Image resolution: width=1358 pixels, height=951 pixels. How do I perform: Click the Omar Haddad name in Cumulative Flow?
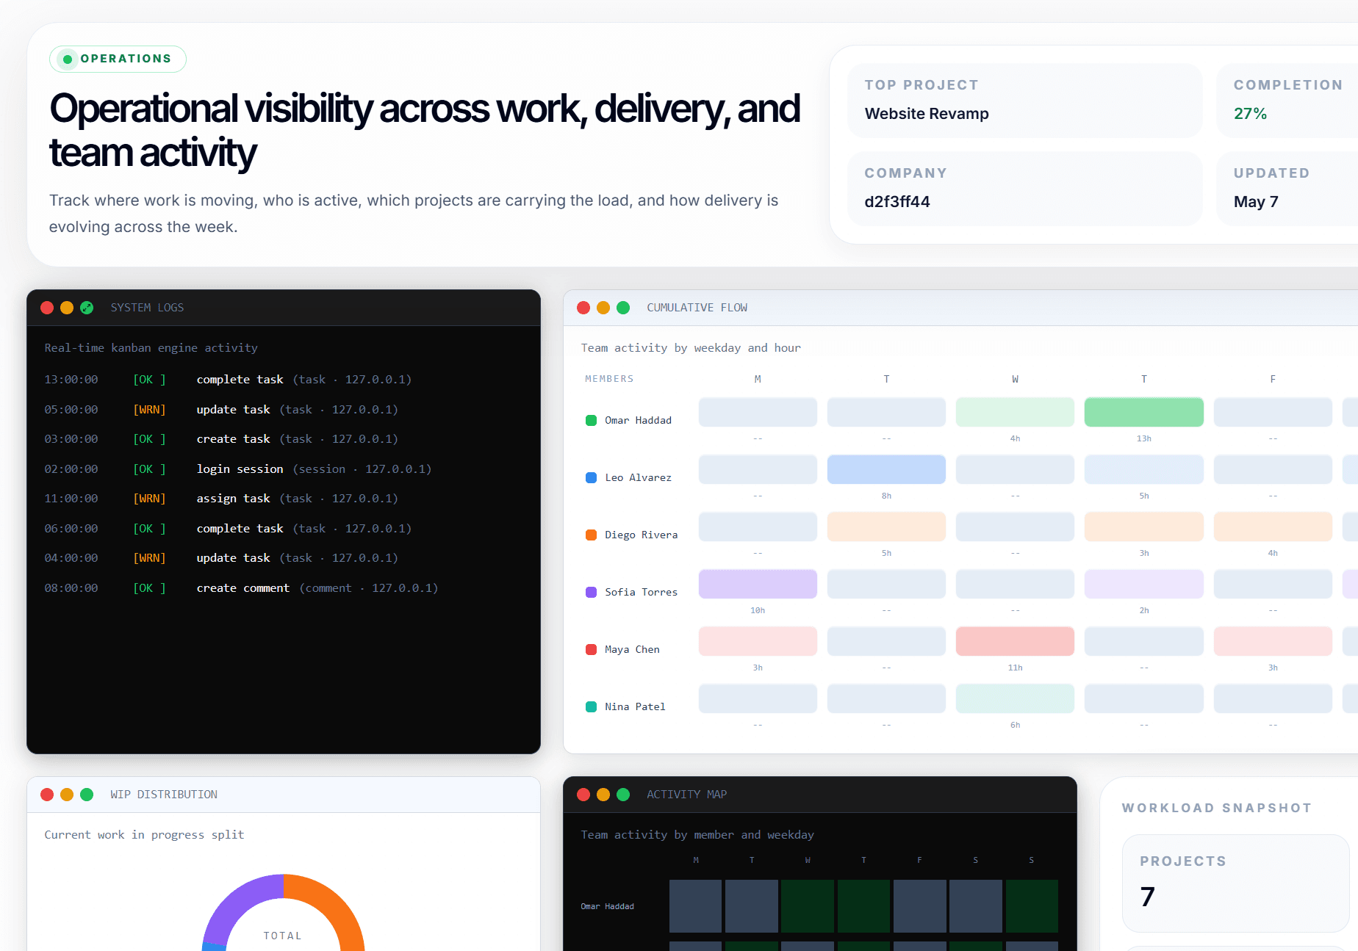pyautogui.click(x=638, y=420)
